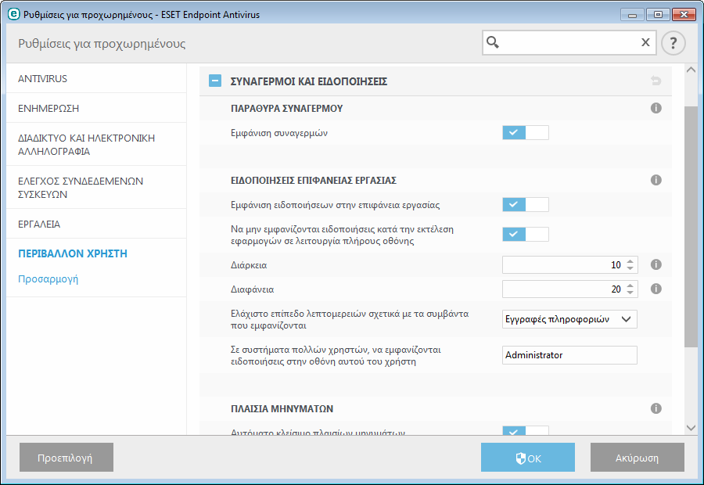This screenshot has width=704, height=485.
Task: Click the scrollbar up arrow
Action: [691, 70]
